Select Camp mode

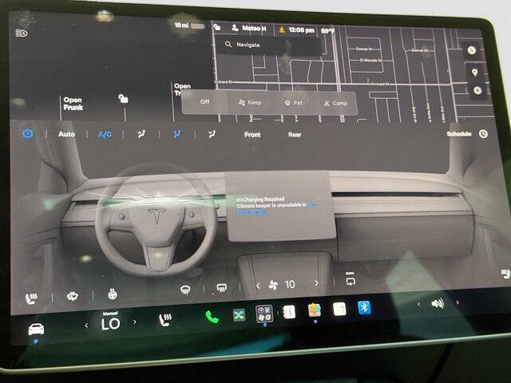pos(335,103)
